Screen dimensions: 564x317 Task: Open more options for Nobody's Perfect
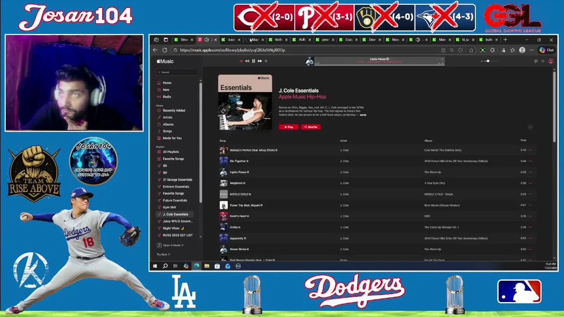click(x=530, y=150)
